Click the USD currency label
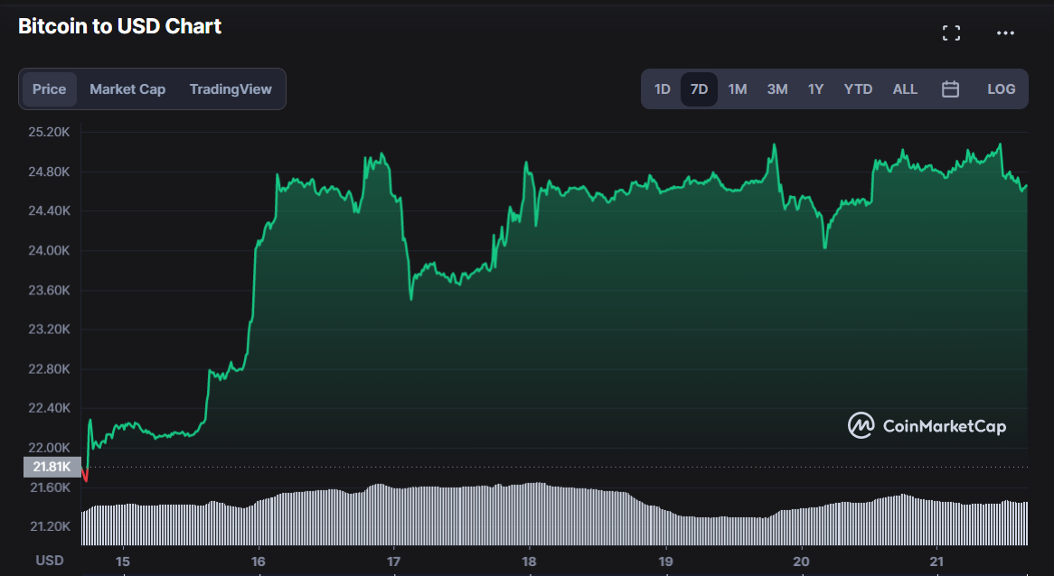This screenshot has width=1054, height=576. pyautogui.click(x=49, y=560)
